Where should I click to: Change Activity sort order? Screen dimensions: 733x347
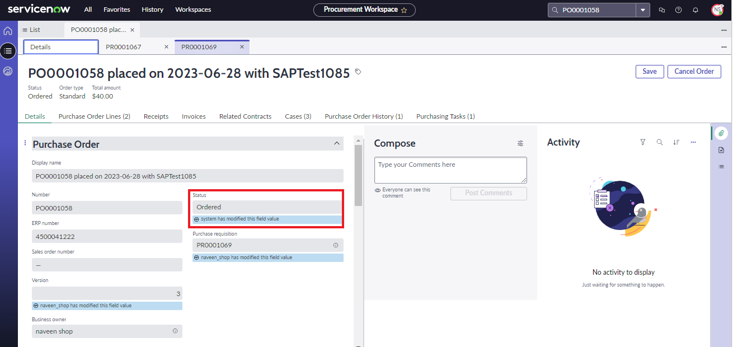[676, 142]
